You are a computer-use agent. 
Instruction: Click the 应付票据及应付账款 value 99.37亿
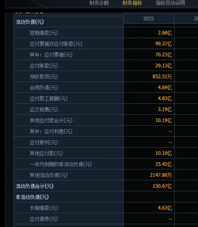click(164, 44)
